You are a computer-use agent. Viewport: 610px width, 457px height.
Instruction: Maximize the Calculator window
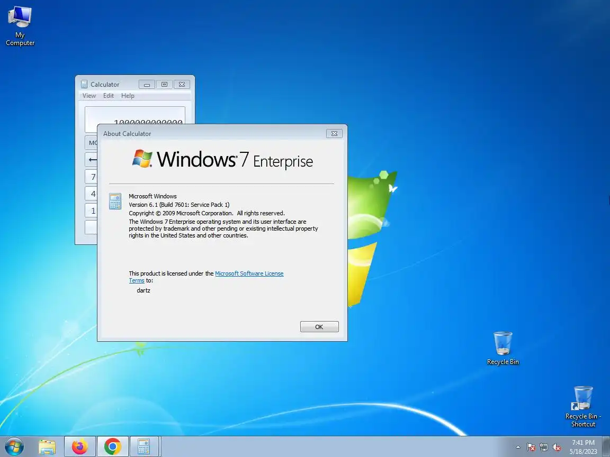(x=164, y=84)
